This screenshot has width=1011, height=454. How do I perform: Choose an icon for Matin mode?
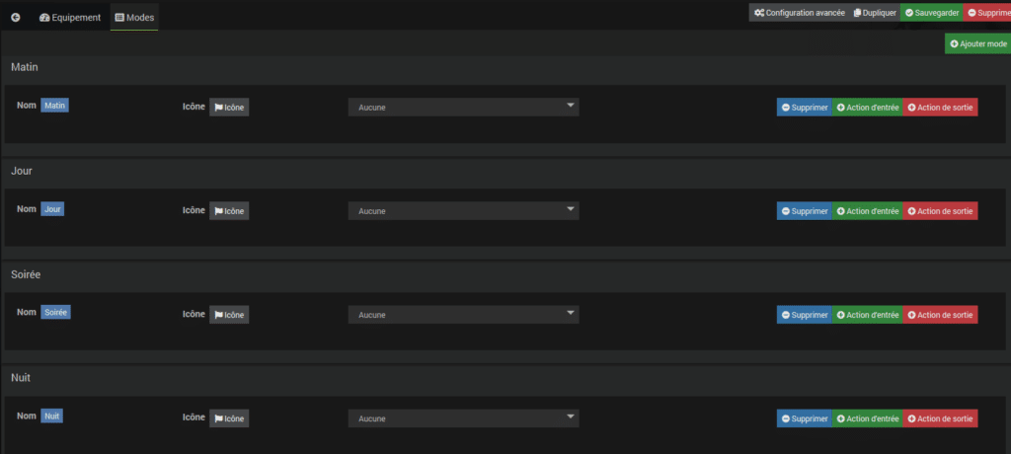pos(229,107)
